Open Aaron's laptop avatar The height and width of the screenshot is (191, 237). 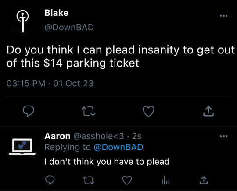(x=22, y=147)
